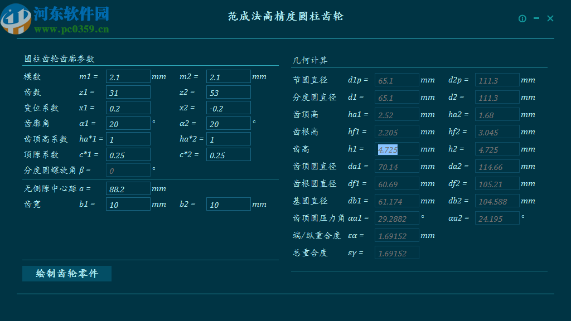Click the 圆柱齿轮齿廓参数 section heading

point(59,59)
